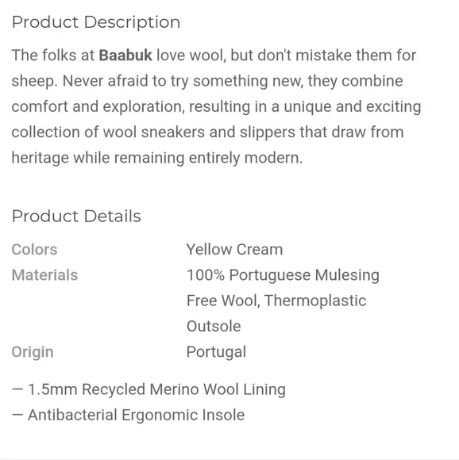Screen dimensions: 459x460
Task: Click the Portugal origin value
Action: [216, 352]
